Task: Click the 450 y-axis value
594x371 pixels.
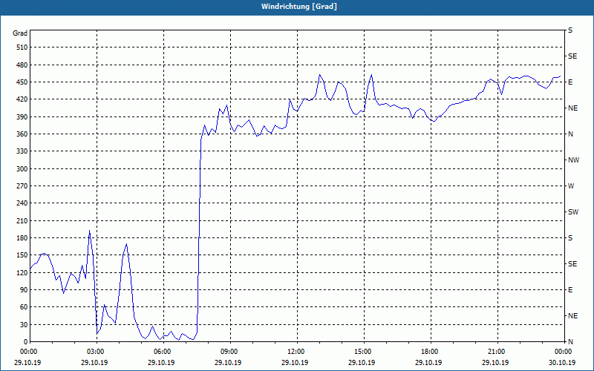Action: click(x=22, y=82)
